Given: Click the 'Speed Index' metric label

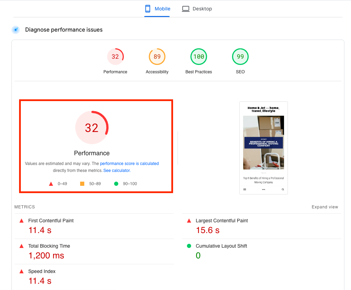Looking at the screenshot, I should (x=42, y=271).
